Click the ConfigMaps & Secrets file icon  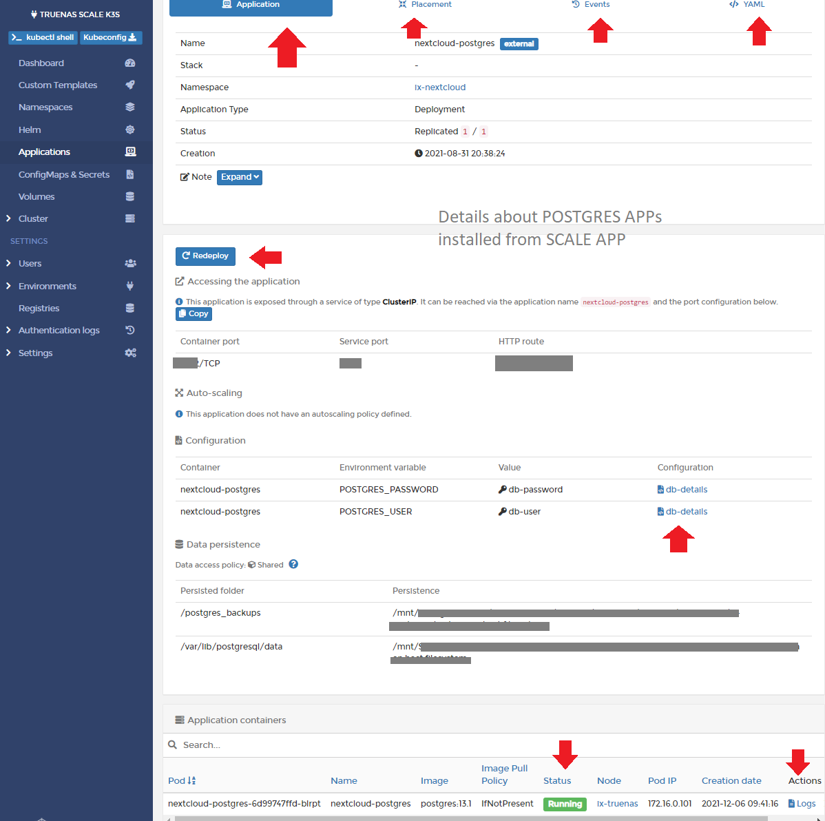(130, 174)
